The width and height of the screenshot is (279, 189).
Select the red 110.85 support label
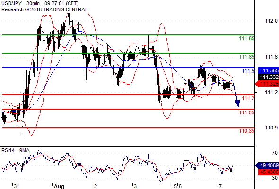pyautogui.click(x=246, y=131)
